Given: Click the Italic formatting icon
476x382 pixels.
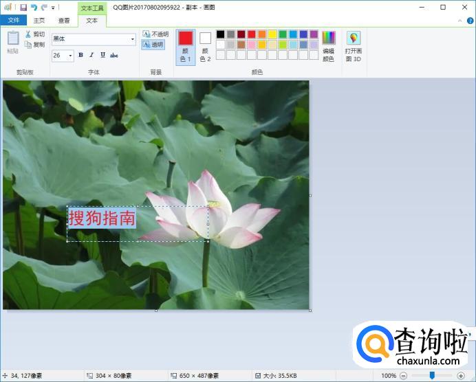Looking at the screenshot, I should 91,55.
